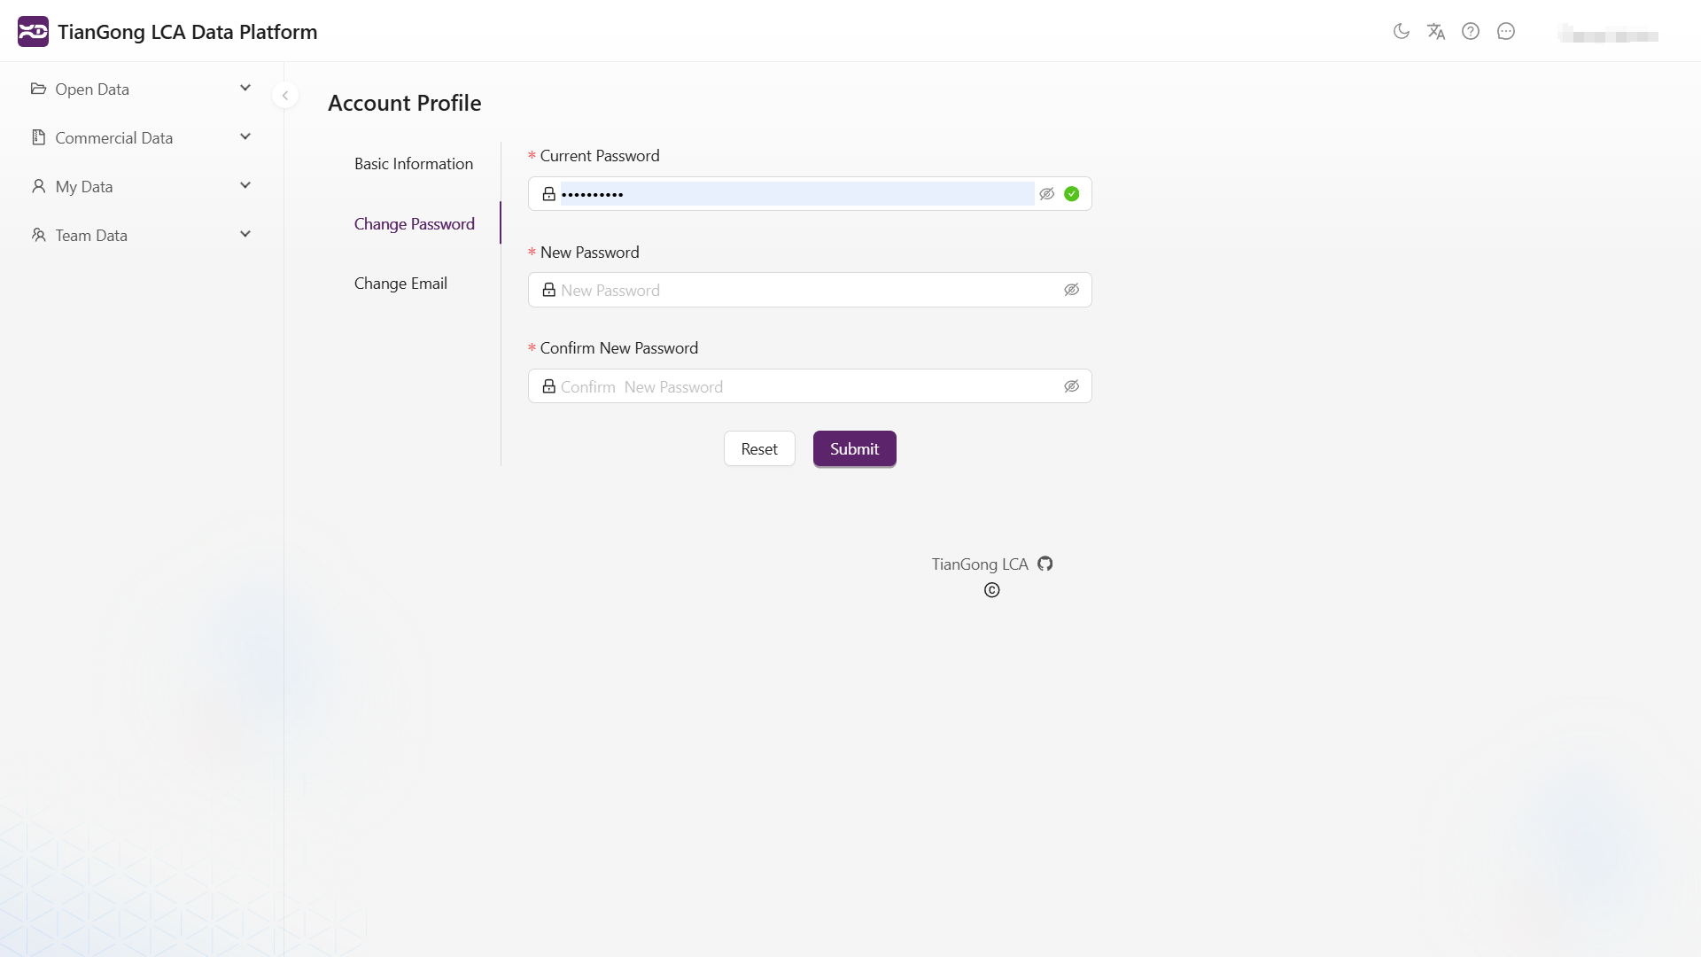Toggle New Password visibility eye
Viewport: 1701px width, 957px height.
[1071, 290]
